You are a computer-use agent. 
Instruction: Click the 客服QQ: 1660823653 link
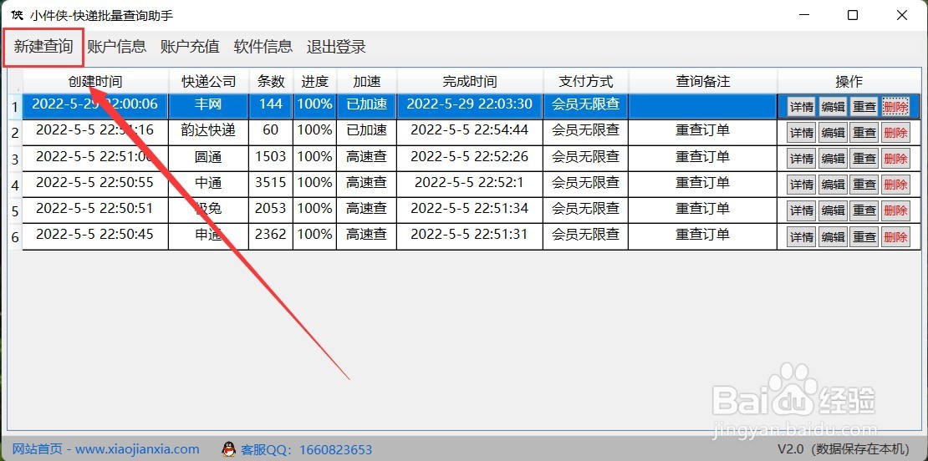click(x=307, y=450)
